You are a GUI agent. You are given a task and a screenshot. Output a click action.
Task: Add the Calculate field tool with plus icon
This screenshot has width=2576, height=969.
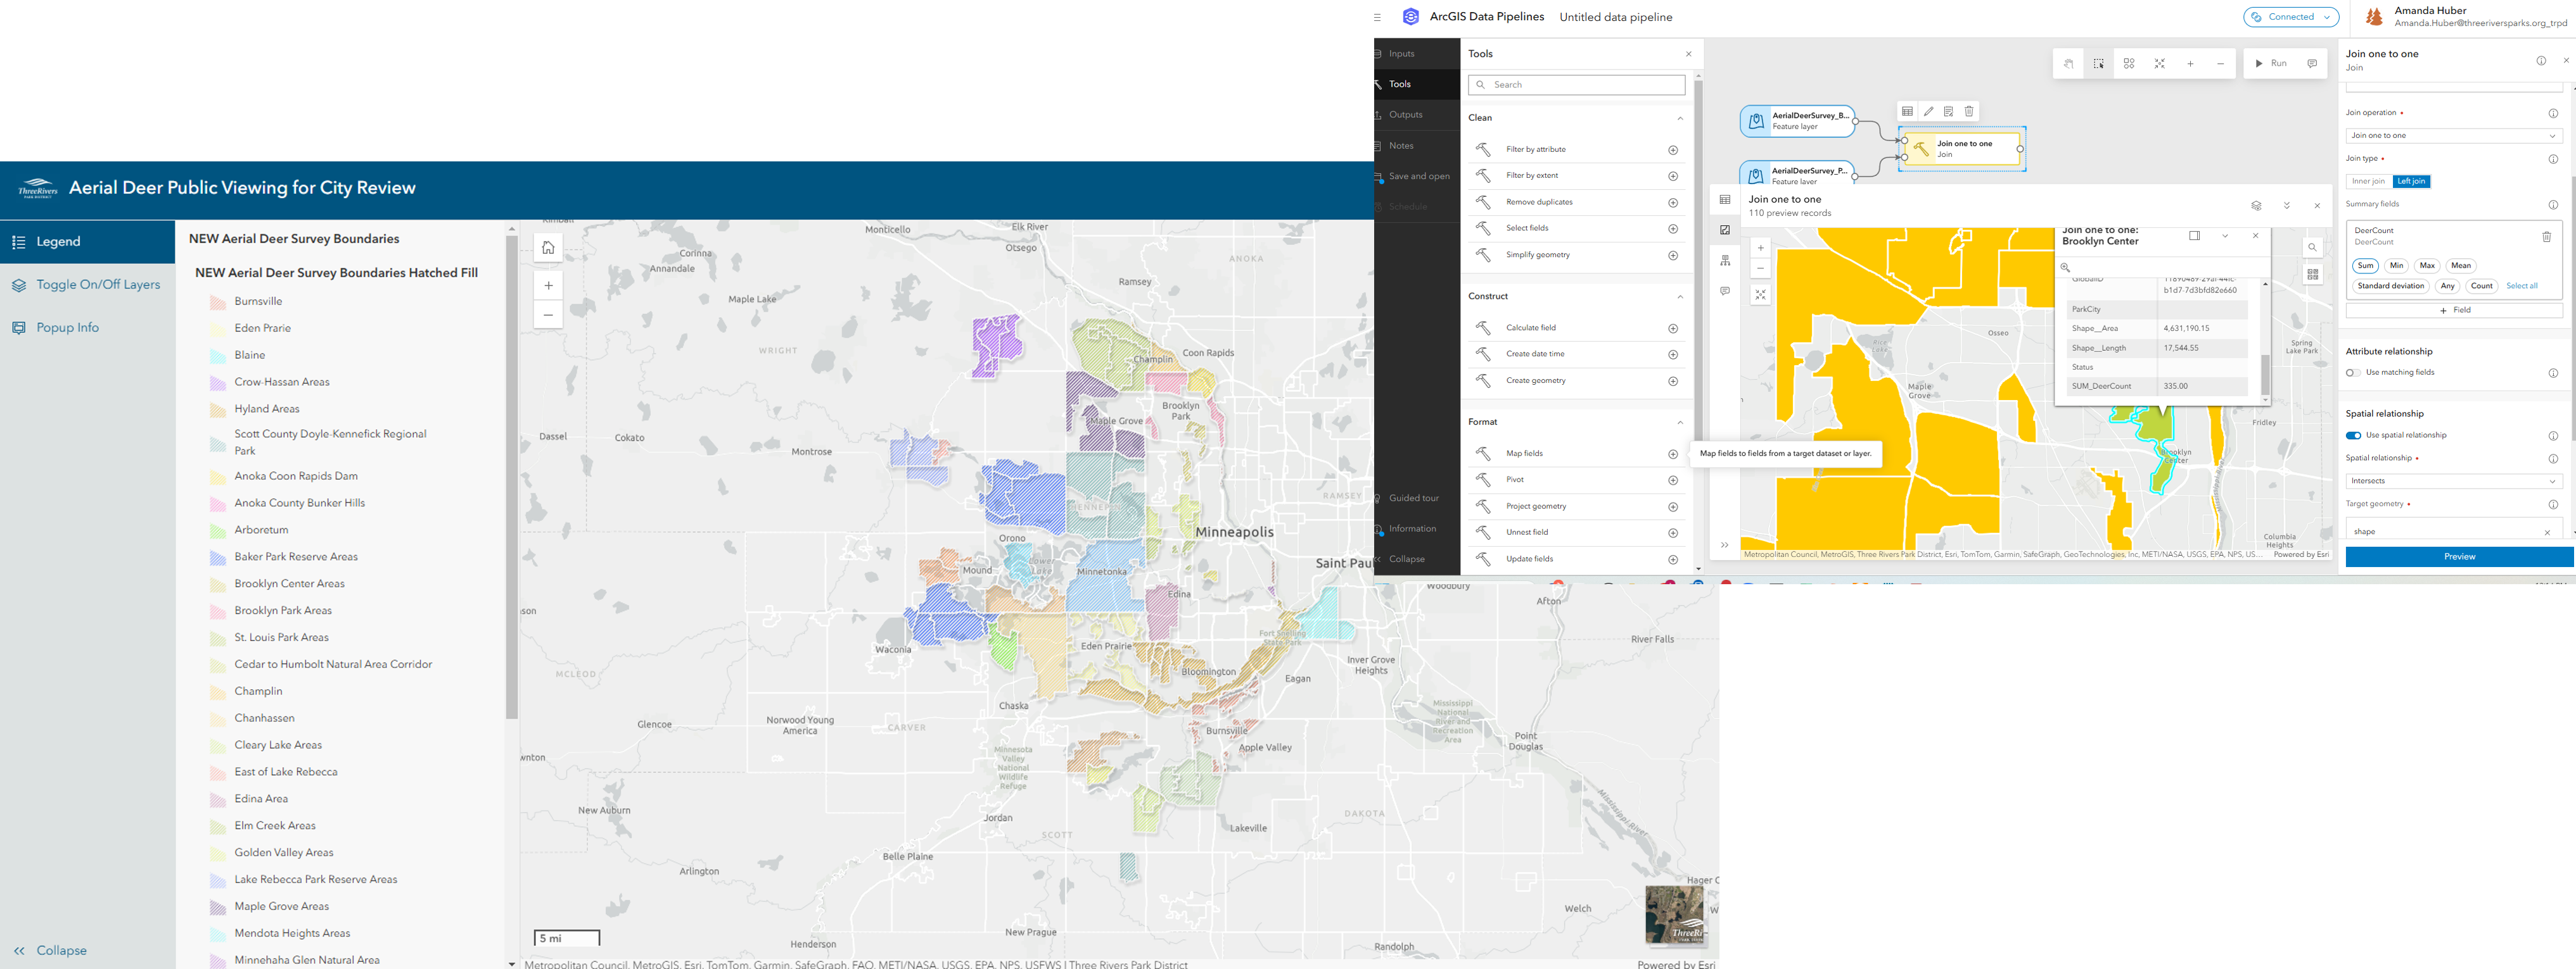1673,328
